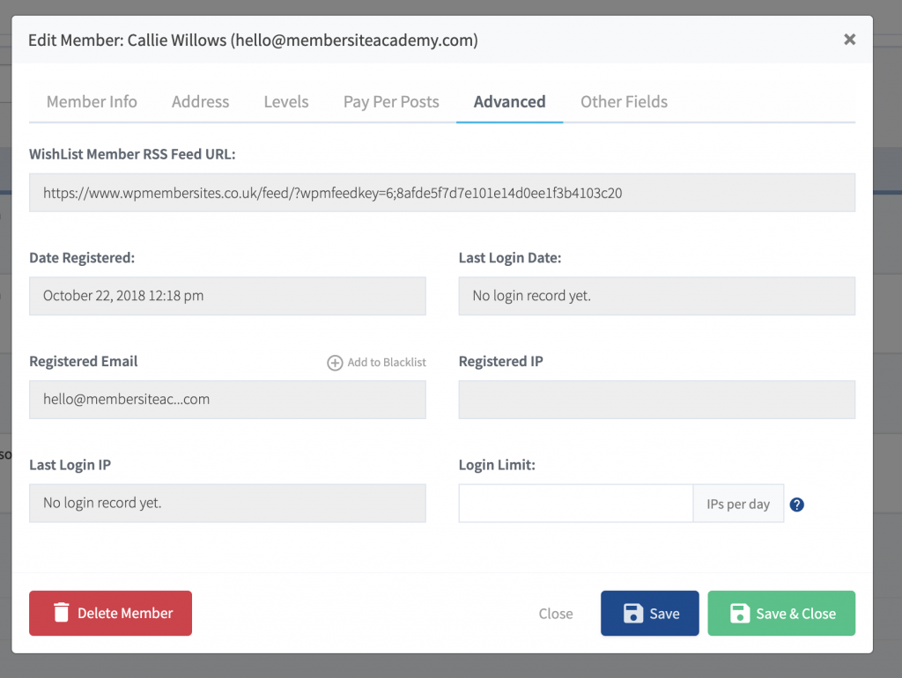
Task: Switch to the Member Info tab
Action: tap(92, 102)
